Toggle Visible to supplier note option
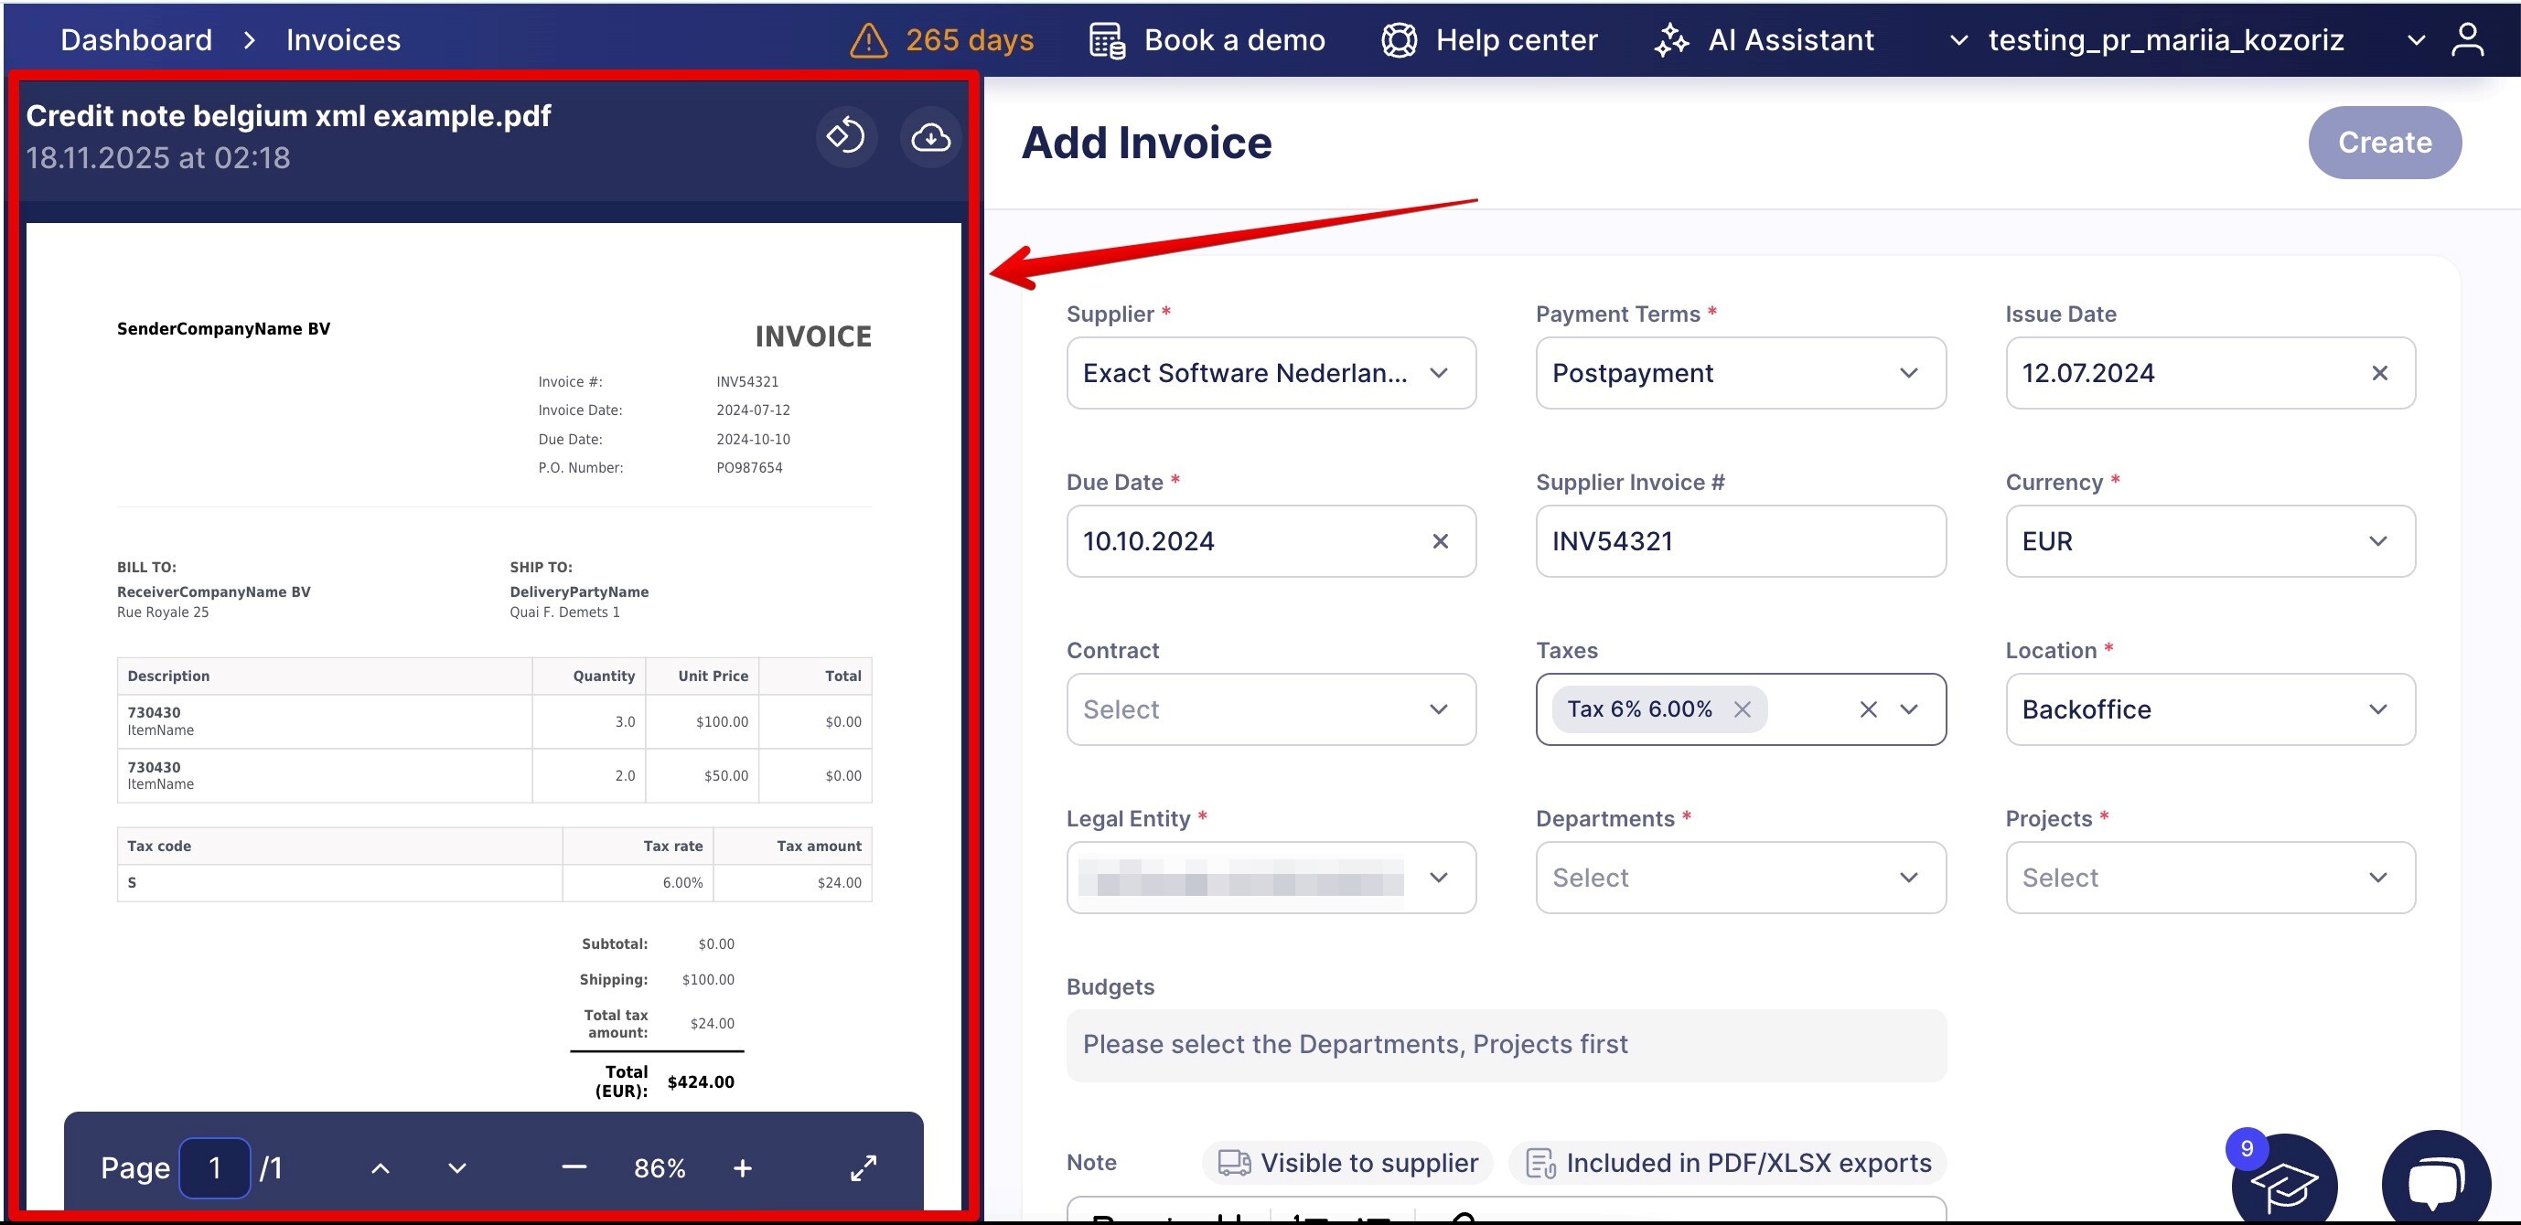This screenshot has height=1225, width=2521. coord(1346,1163)
